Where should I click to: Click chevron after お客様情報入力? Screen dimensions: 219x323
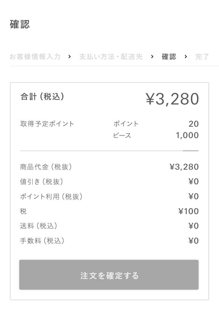[x=70, y=57]
